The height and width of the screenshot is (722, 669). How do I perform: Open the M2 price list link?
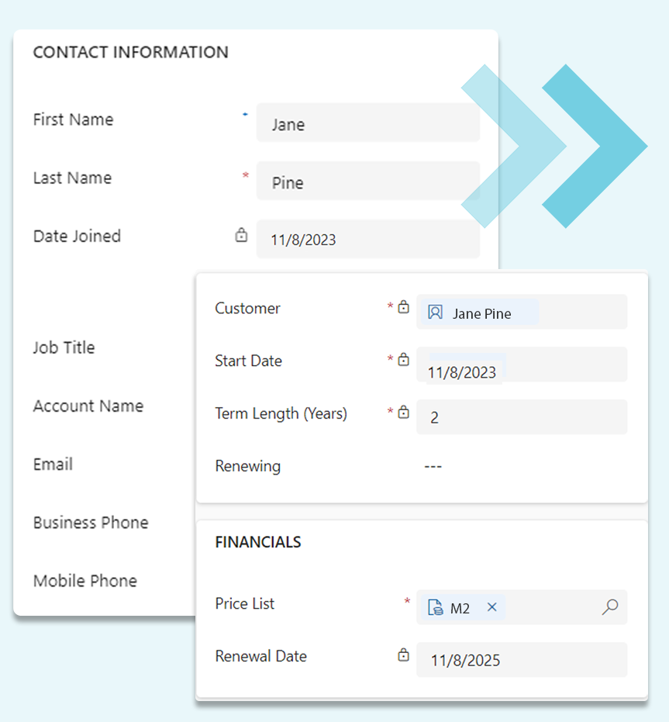pos(460,609)
